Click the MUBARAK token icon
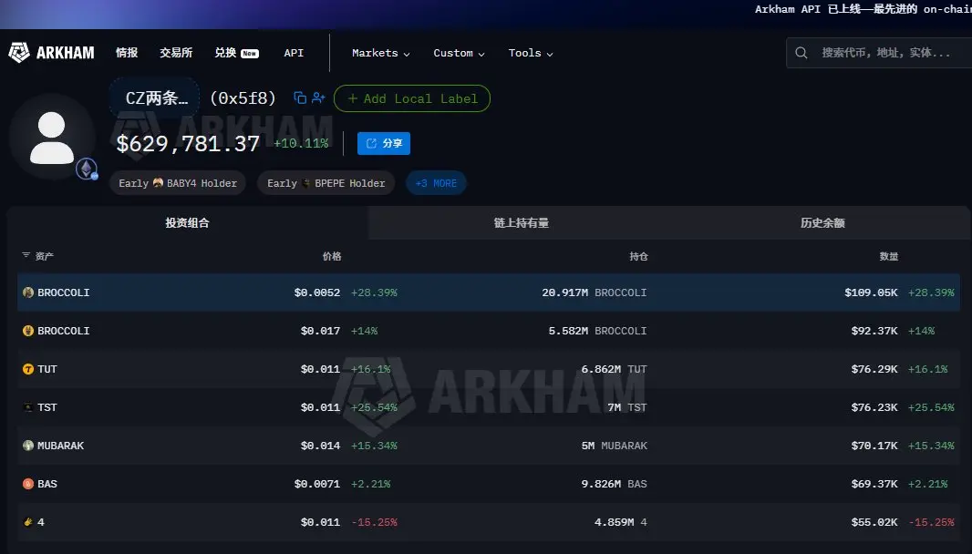 click(x=28, y=446)
